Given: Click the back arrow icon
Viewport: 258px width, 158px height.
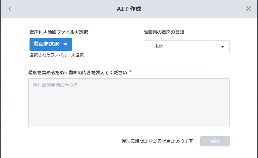Looking at the screenshot, I should pyautogui.click(x=11, y=9).
